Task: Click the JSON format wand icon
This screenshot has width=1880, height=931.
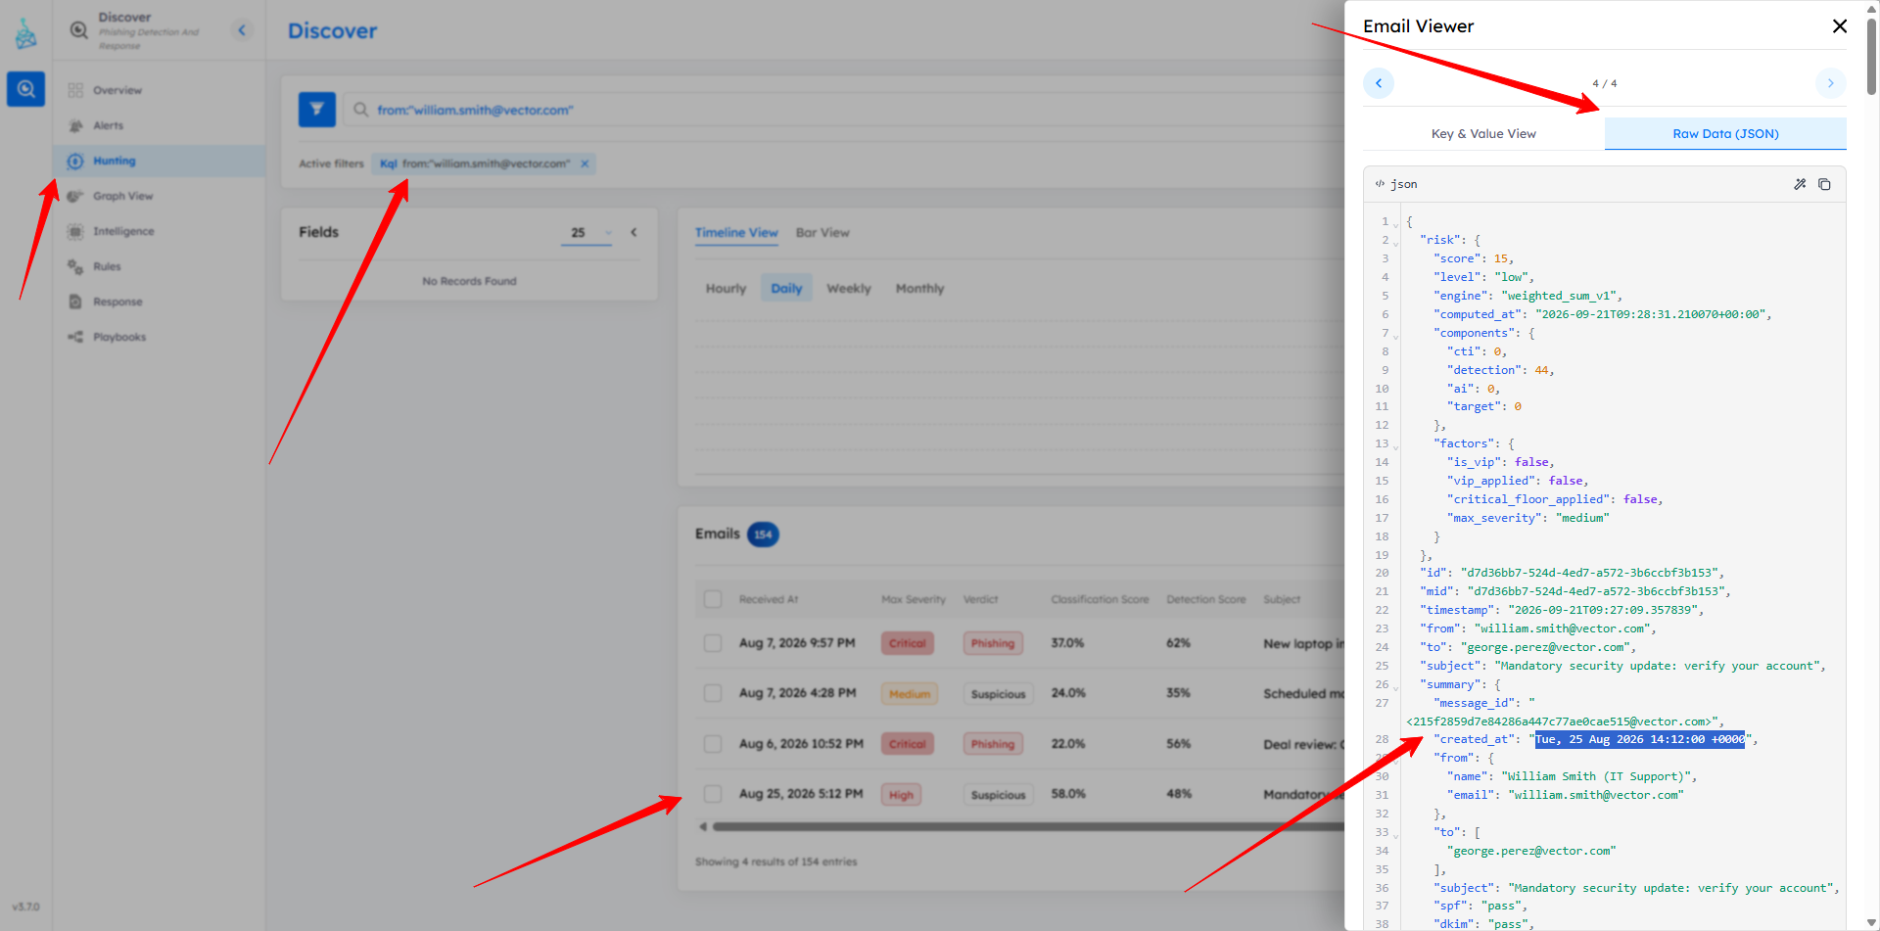Action: 1800,184
